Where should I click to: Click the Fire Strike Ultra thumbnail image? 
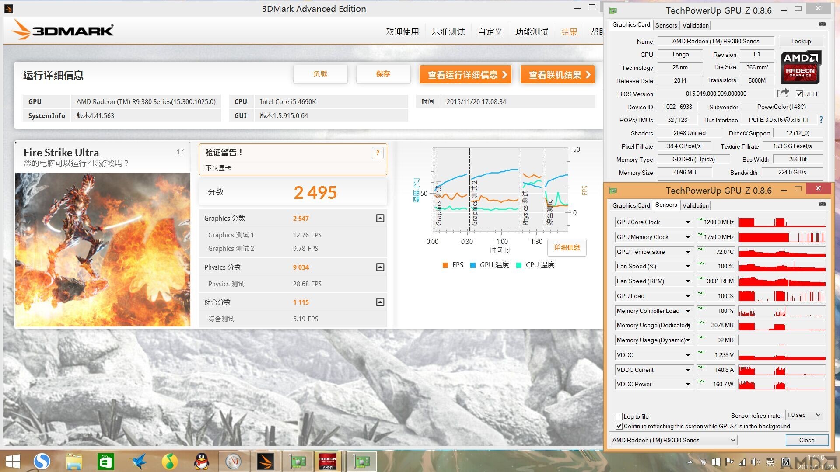point(103,250)
